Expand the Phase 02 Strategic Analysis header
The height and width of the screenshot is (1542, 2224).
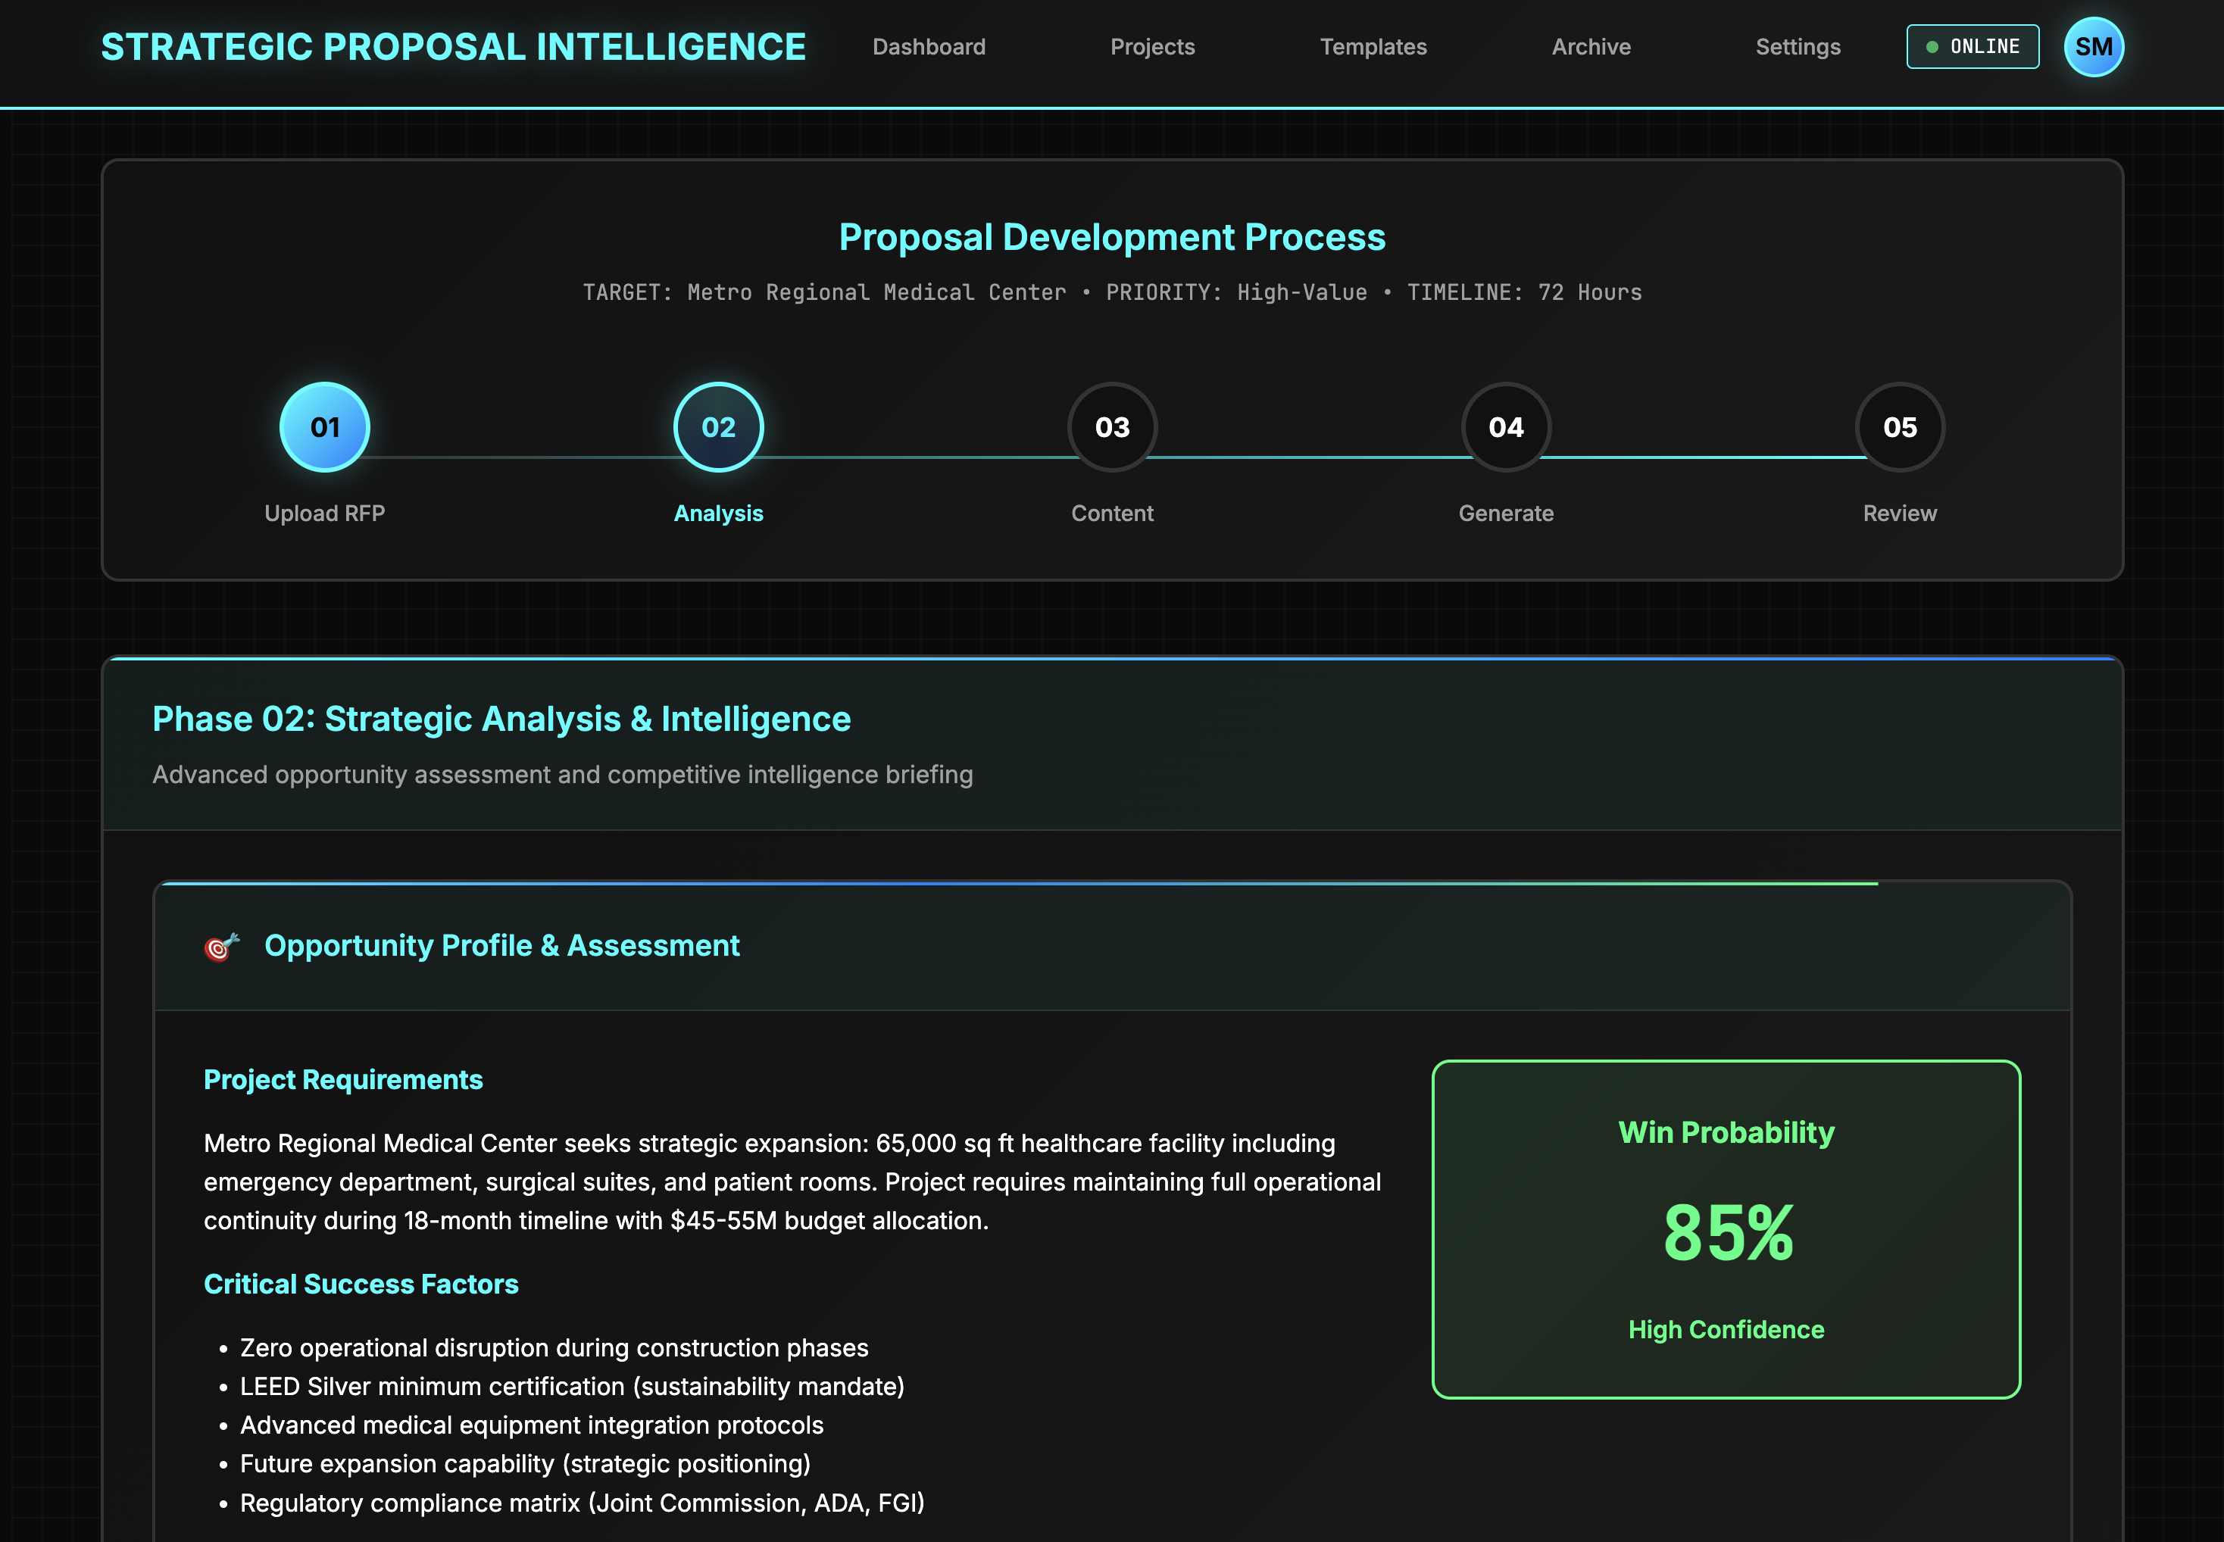(501, 719)
